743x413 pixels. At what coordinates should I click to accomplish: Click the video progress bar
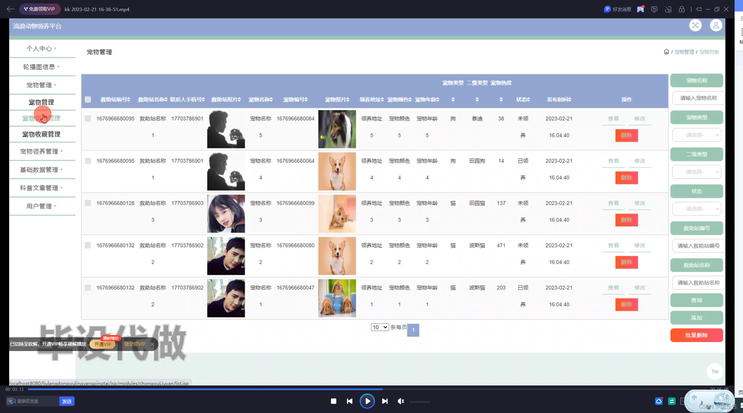coord(367,389)
